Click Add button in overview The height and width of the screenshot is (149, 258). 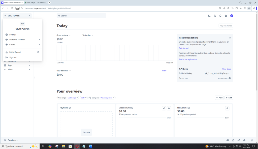(219, 98)
